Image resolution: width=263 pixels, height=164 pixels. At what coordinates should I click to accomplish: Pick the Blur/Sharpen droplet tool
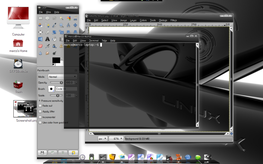[40, 53]
